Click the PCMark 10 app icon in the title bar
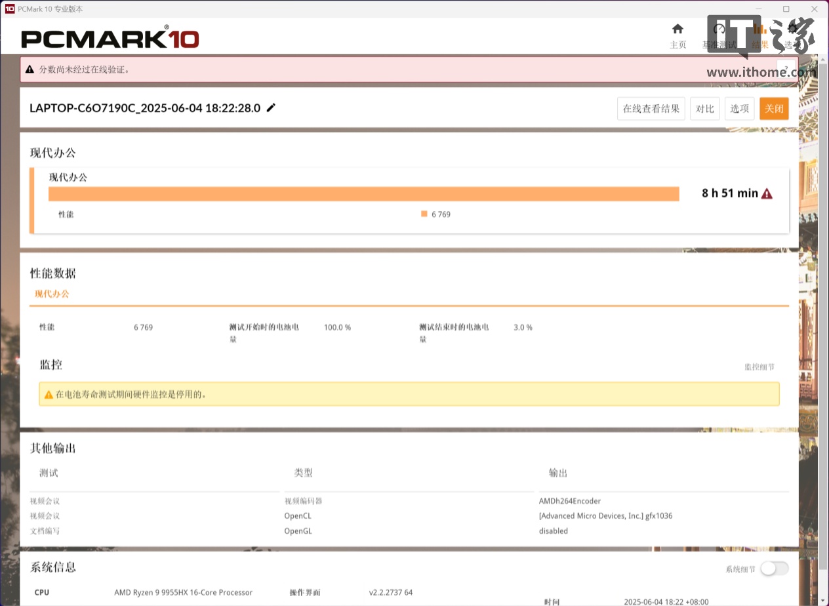Screen dimensions: 829x606 [9, 9]
